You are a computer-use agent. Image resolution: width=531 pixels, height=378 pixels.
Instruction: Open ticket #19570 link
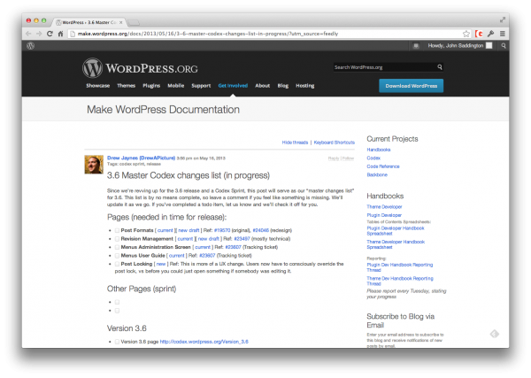pyautogui.click(x=222, y=230)
